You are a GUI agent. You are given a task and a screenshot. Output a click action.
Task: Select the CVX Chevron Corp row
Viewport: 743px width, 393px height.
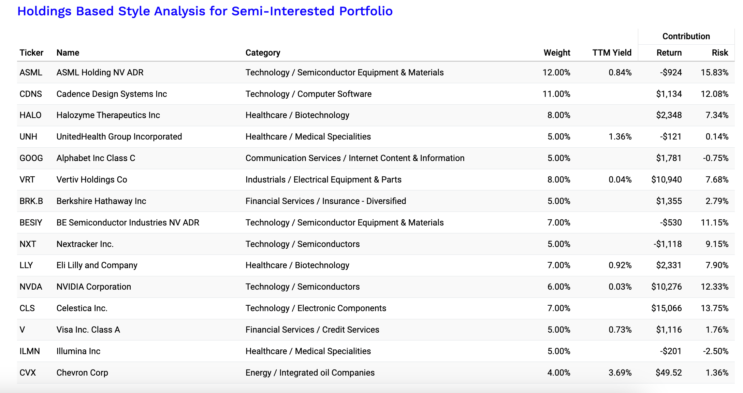tap(82, 373)
